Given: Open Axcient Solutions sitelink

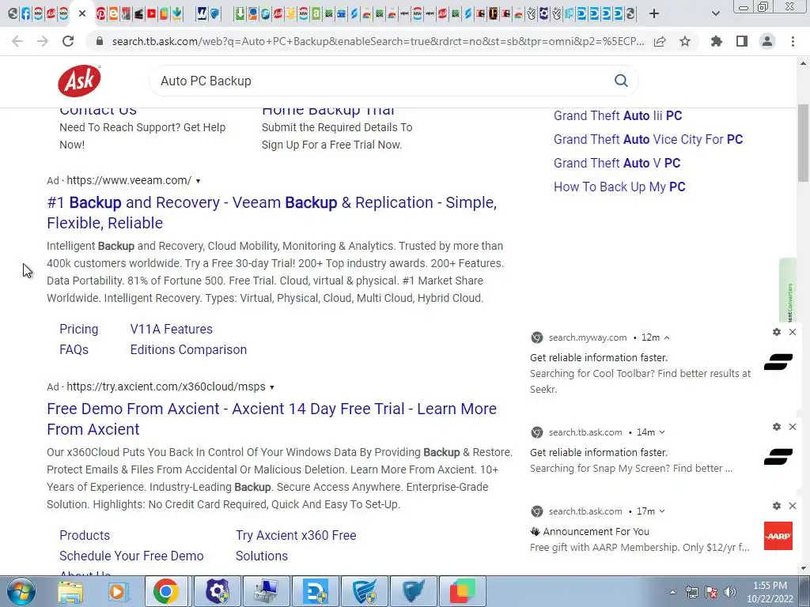Looking at the screenshot, I should (x=262, y=556).
